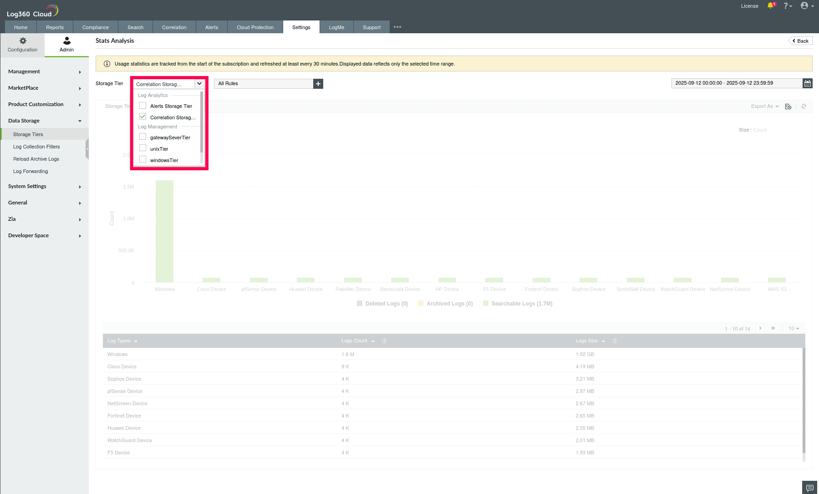Check the unixTier checkbox

143,148
